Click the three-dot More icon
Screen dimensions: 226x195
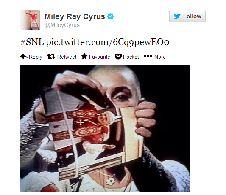[x=148, y=56]
